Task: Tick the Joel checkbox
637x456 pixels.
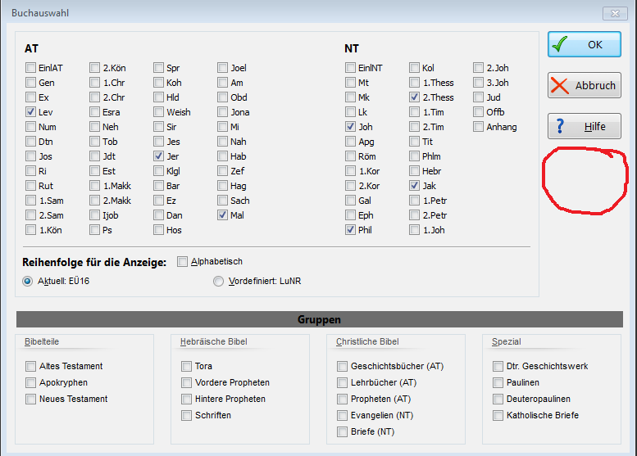Action: pyautogui.click(x=222, y=68)
